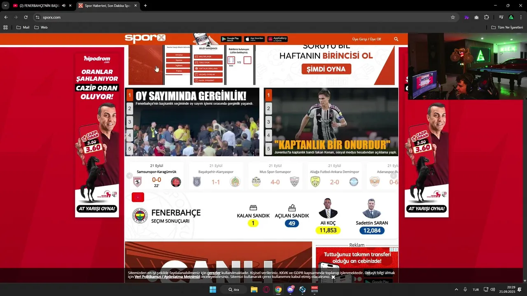527x296 pixels.
Task: Open the Mail bookmark folder
Action: [23, 28]
